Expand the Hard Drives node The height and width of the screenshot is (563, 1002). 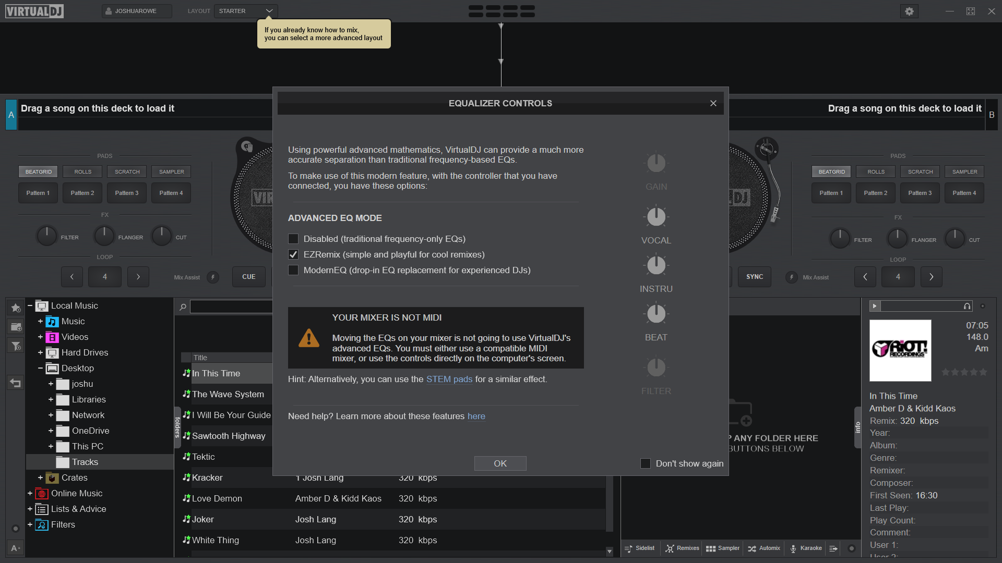(40, 353)
